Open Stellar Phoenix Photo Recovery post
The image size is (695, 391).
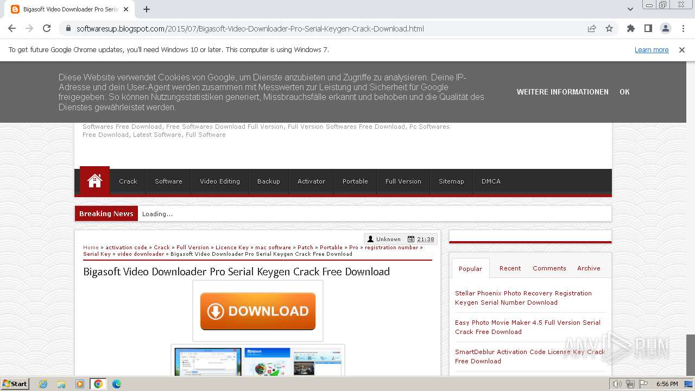(x=523, y=298)
